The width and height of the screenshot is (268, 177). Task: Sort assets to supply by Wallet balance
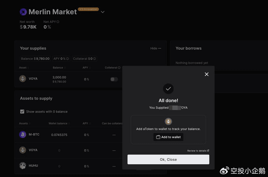(59, 123)
